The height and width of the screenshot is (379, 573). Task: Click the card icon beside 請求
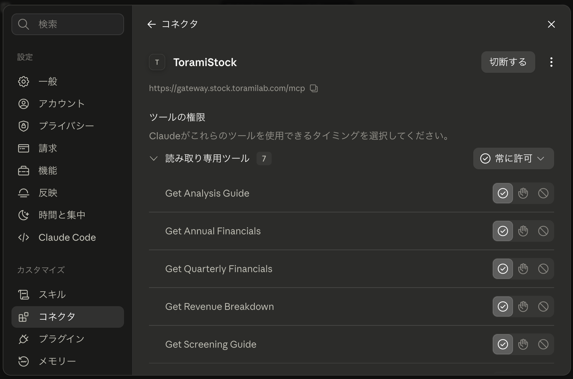tap(24, 148)
